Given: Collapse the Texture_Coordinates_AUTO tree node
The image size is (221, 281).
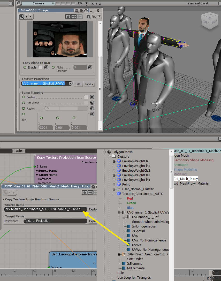Looking at the screenshot, I should click(114, 194).
